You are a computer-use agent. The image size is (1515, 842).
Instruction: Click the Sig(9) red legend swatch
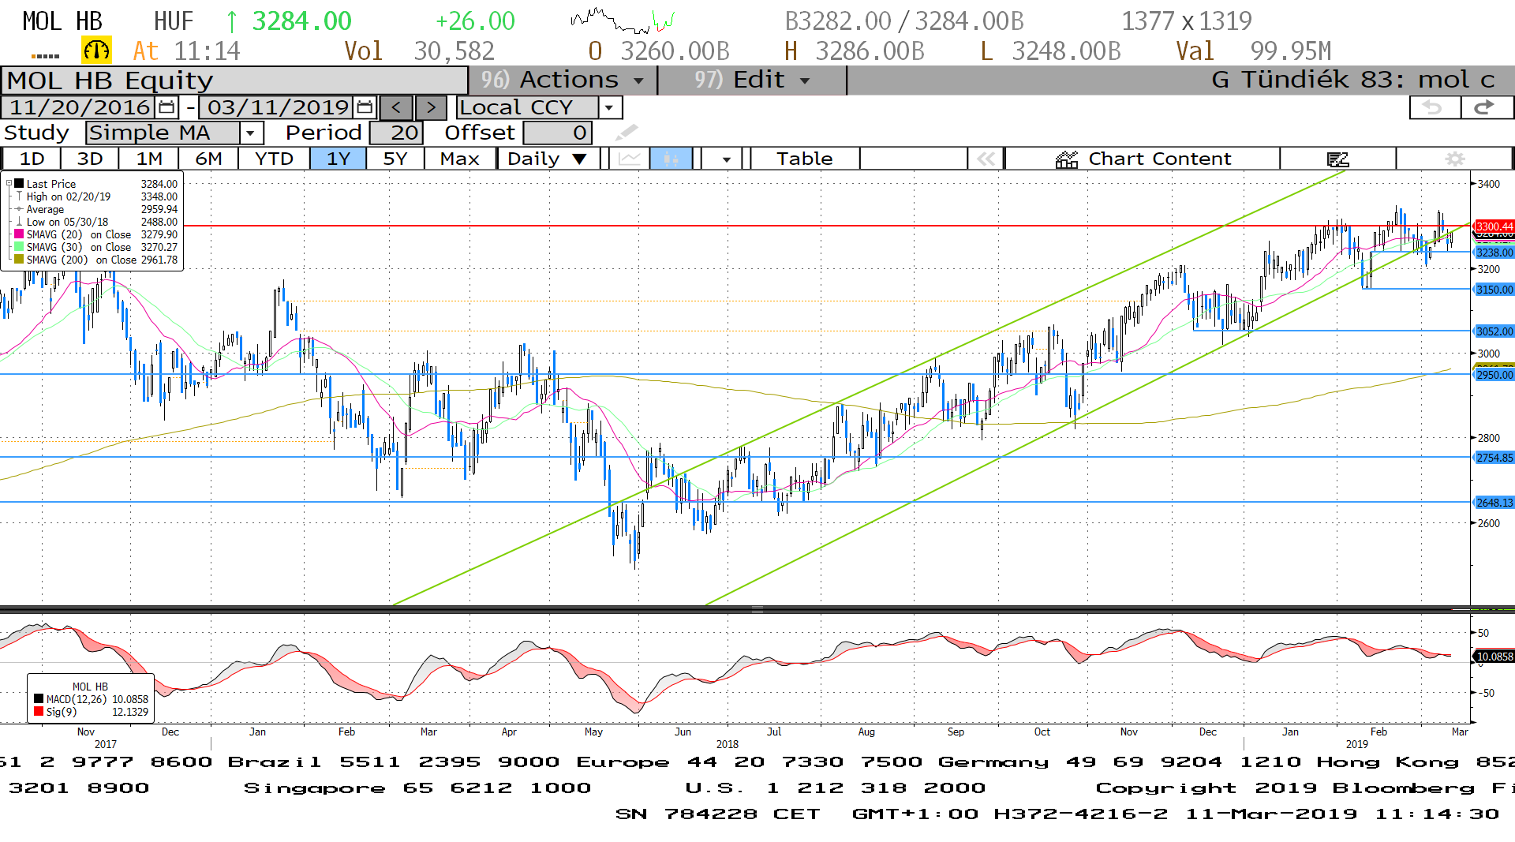pos(39,712)
